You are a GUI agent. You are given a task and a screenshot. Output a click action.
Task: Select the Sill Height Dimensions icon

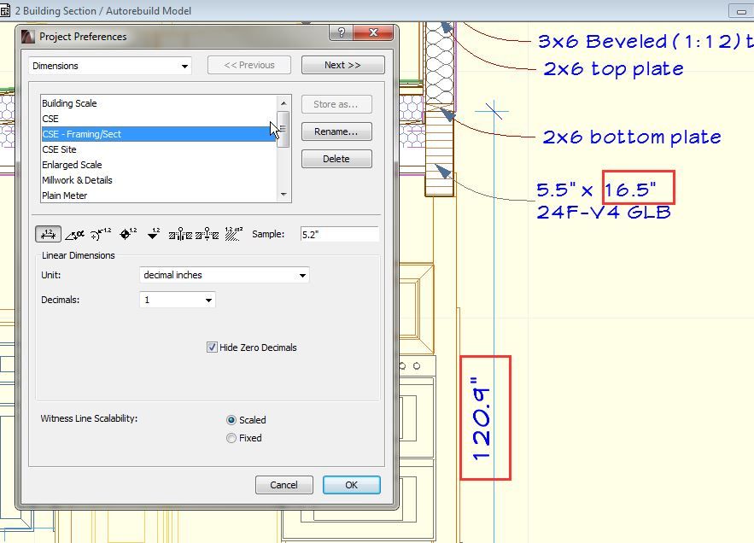[207, 233]
